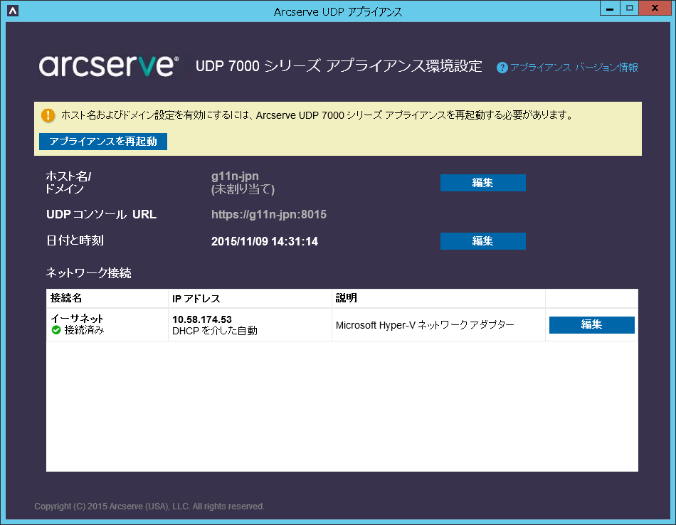676x525 pixels.
Task: Select the イーサネット connection row name
Action: click(x=77, y=319)
